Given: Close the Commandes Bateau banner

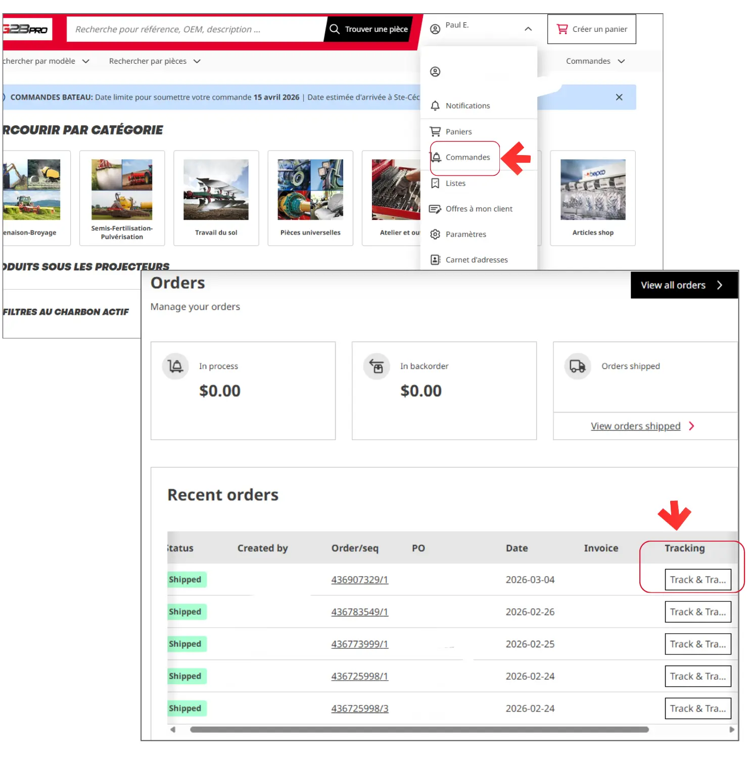Looking at the screenshot, I should (619, 97).
